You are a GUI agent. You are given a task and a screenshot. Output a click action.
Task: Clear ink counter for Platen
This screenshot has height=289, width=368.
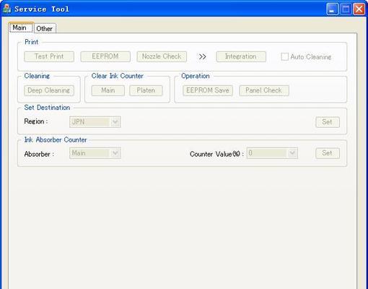(x=146, y=90)
